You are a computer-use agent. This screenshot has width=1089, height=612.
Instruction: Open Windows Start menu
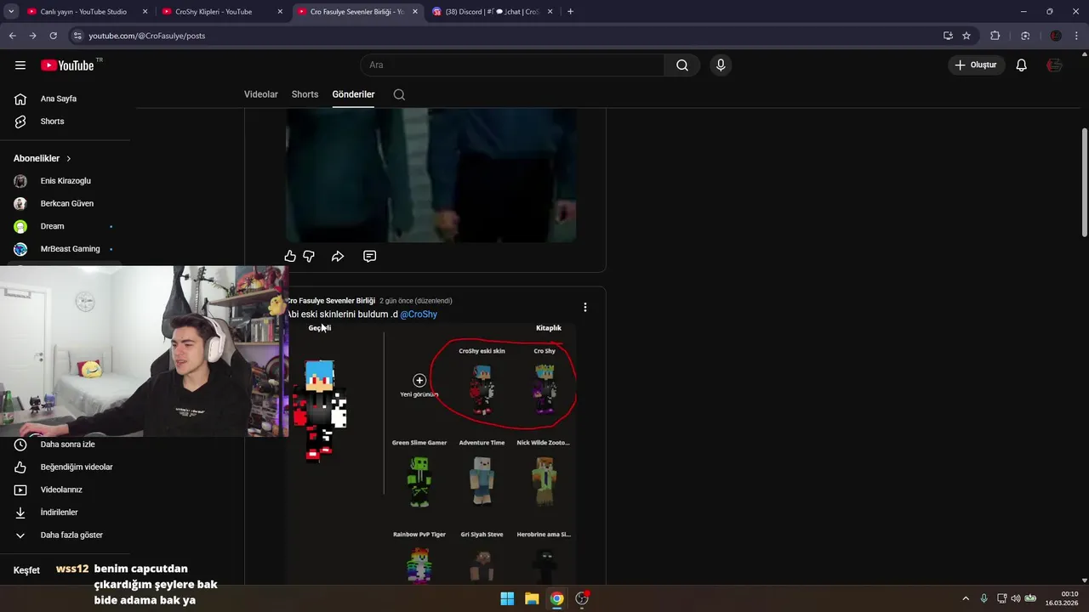click(507, 598)
